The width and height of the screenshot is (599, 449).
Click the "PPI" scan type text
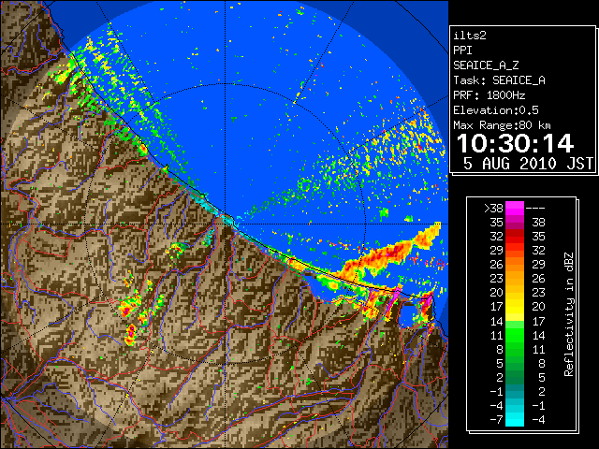pos(462,51)
